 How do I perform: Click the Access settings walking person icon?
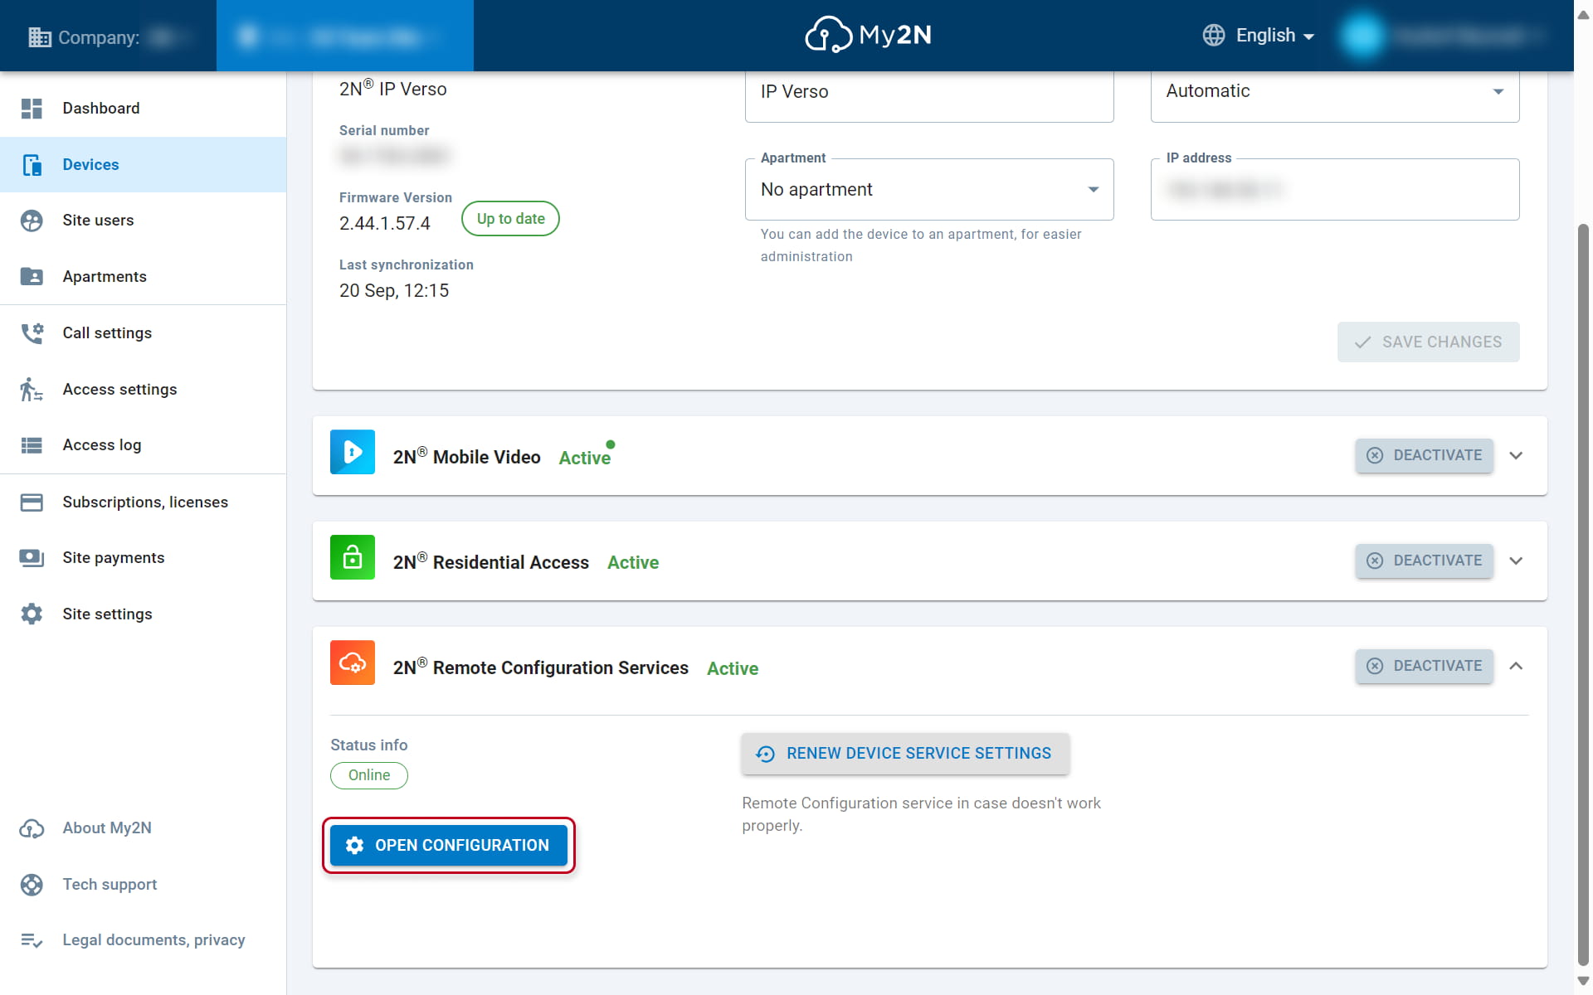click(32, 389)
